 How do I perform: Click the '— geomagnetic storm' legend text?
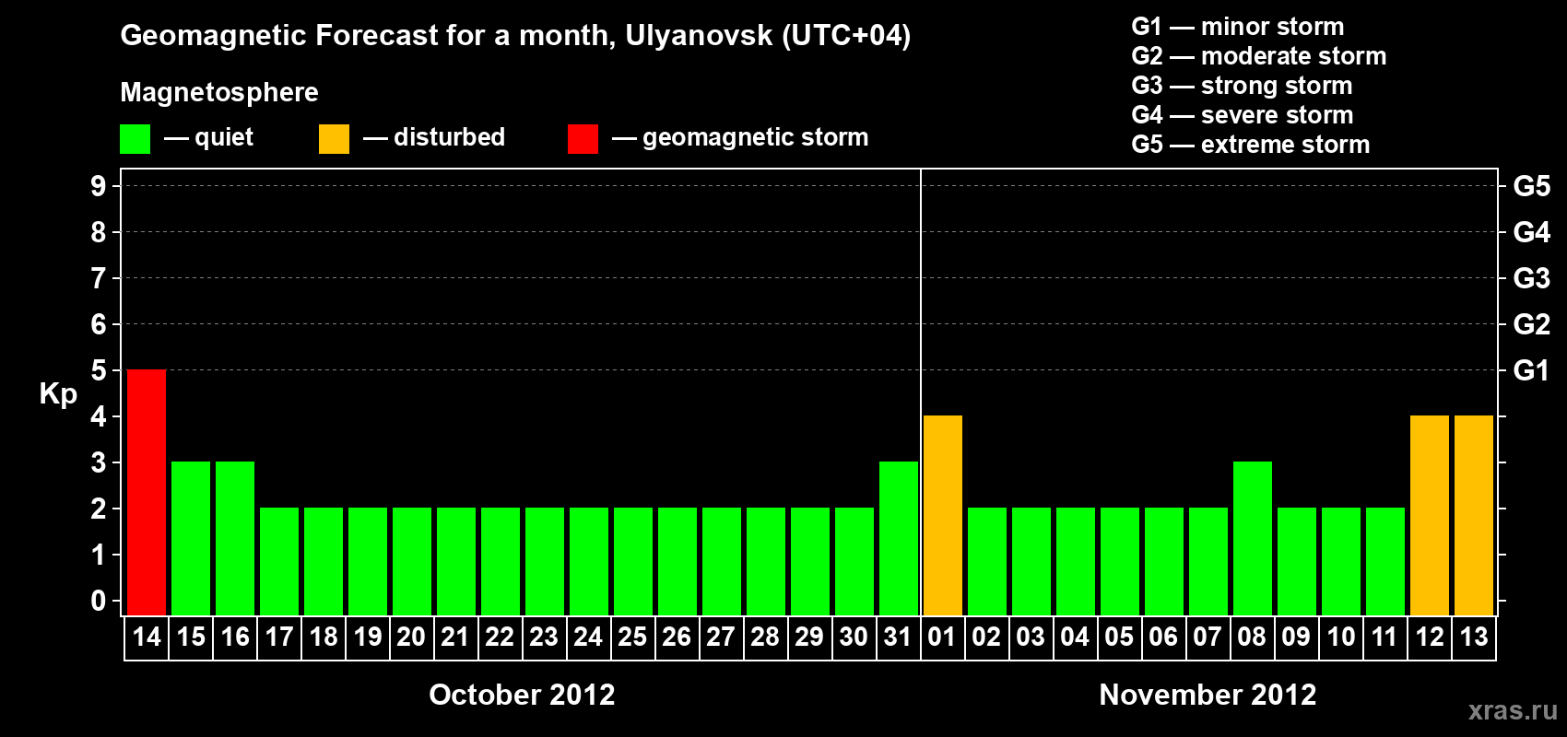pyautogui.click(x=740, y=138)
